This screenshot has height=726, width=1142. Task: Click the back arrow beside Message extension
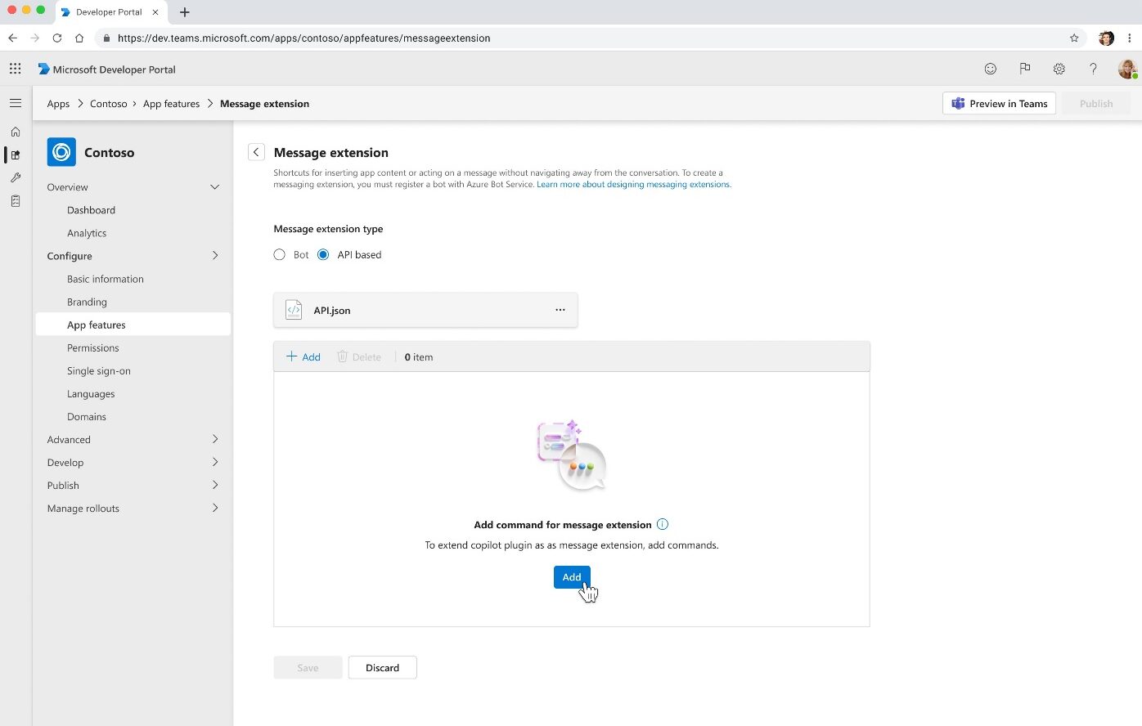point(256,152)
